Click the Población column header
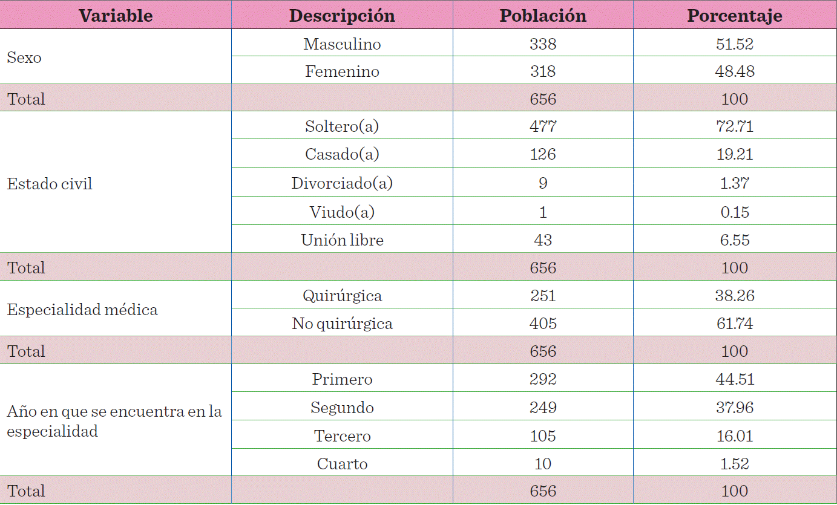Image resolution: width=837 pixels, height=505 pixels. [x=543, y=15]
